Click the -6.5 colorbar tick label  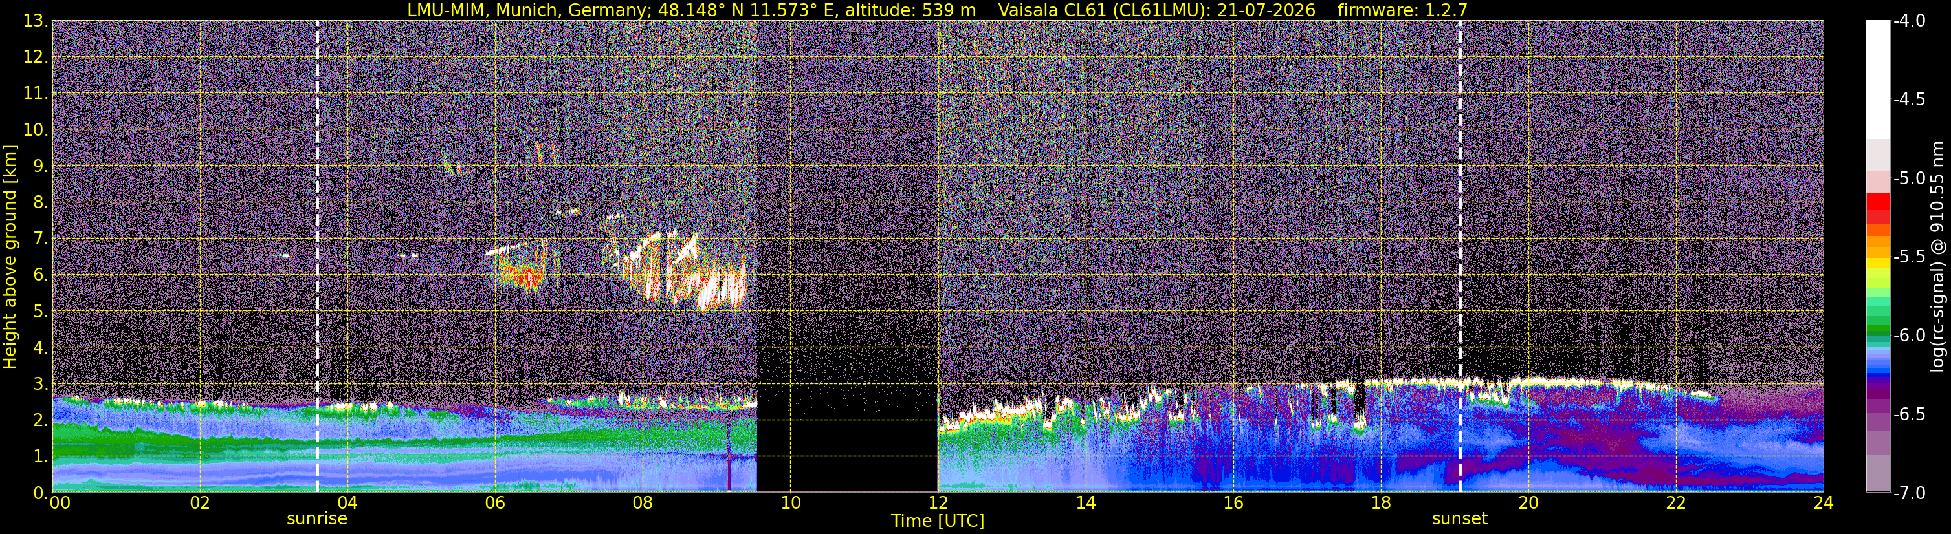[x=1908, y=414]
